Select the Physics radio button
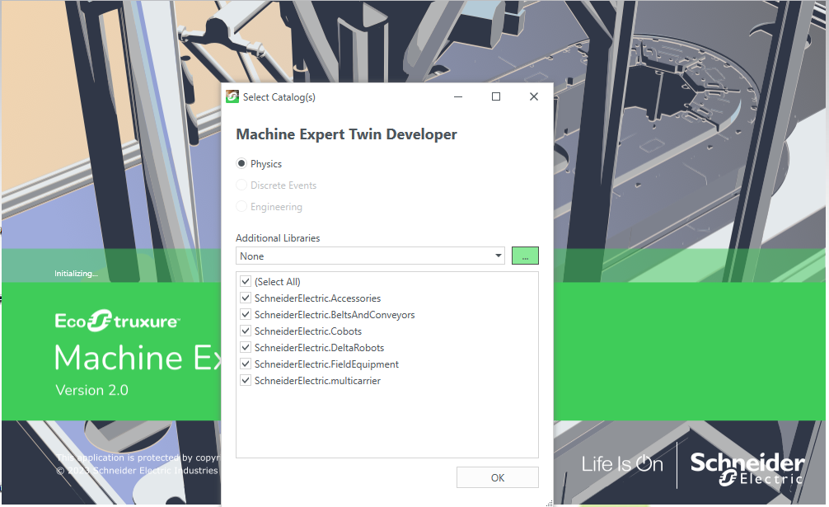This screenshot has width=829, height=507. point(241,164)
